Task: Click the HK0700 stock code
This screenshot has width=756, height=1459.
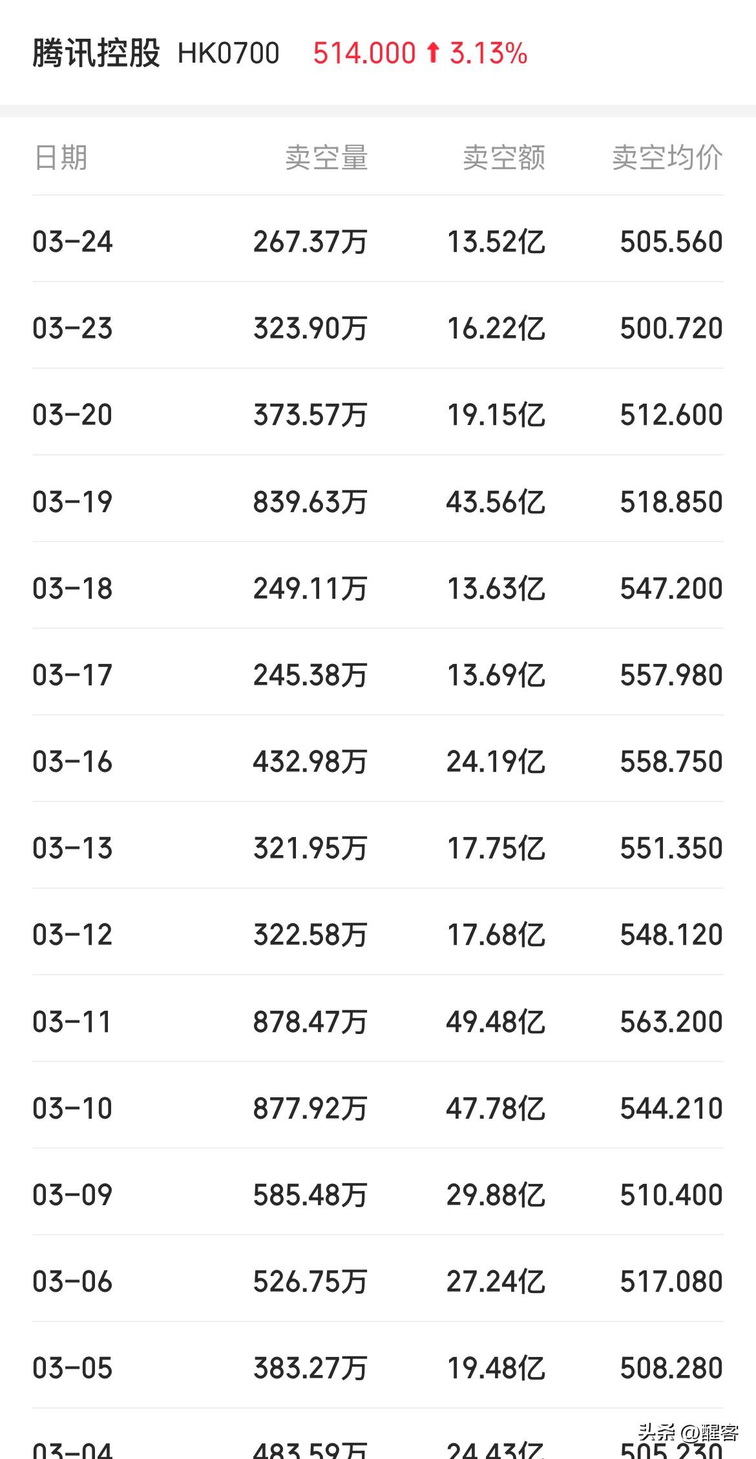Action: [x=228, y=53]
